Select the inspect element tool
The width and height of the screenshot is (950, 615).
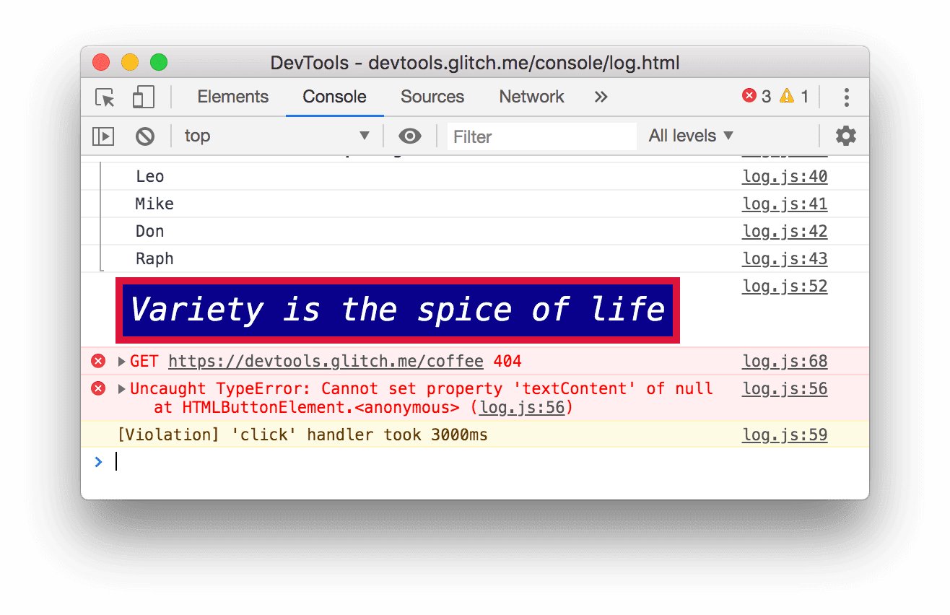pos(105,97)
